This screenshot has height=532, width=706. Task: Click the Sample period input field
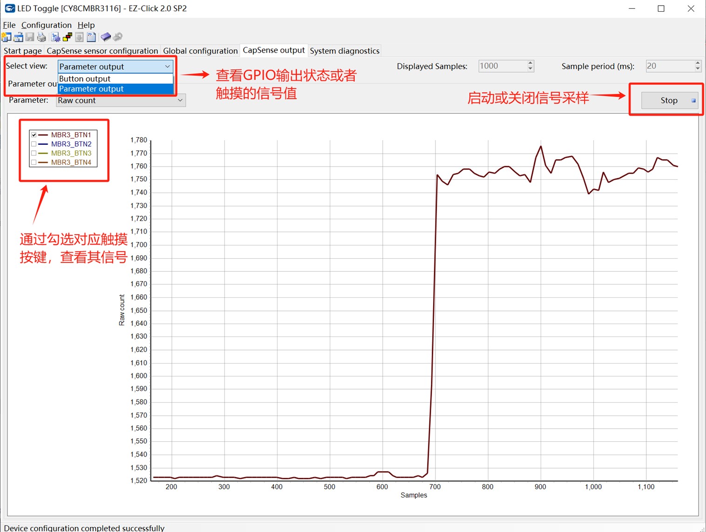(669, 66)
